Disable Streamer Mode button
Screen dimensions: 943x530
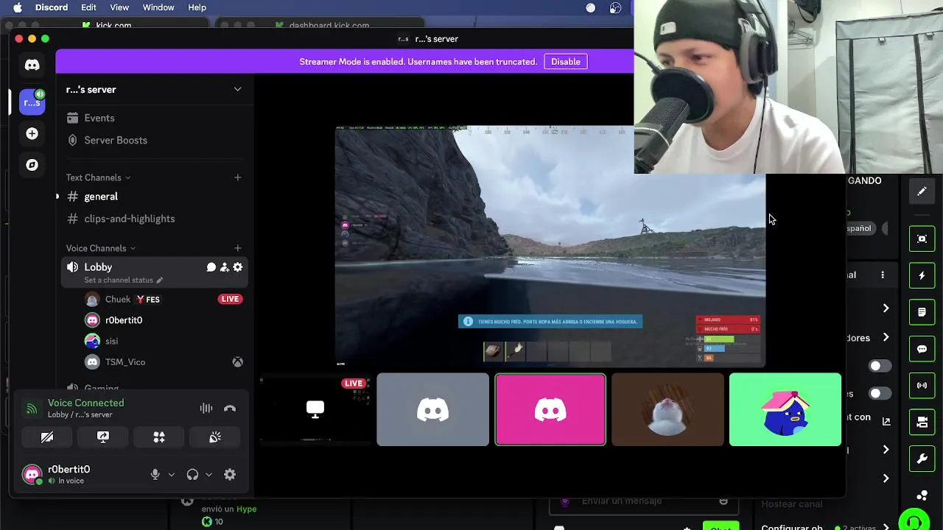pos(566,62)
